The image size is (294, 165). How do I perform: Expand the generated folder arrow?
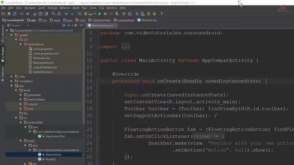point(21,95)
